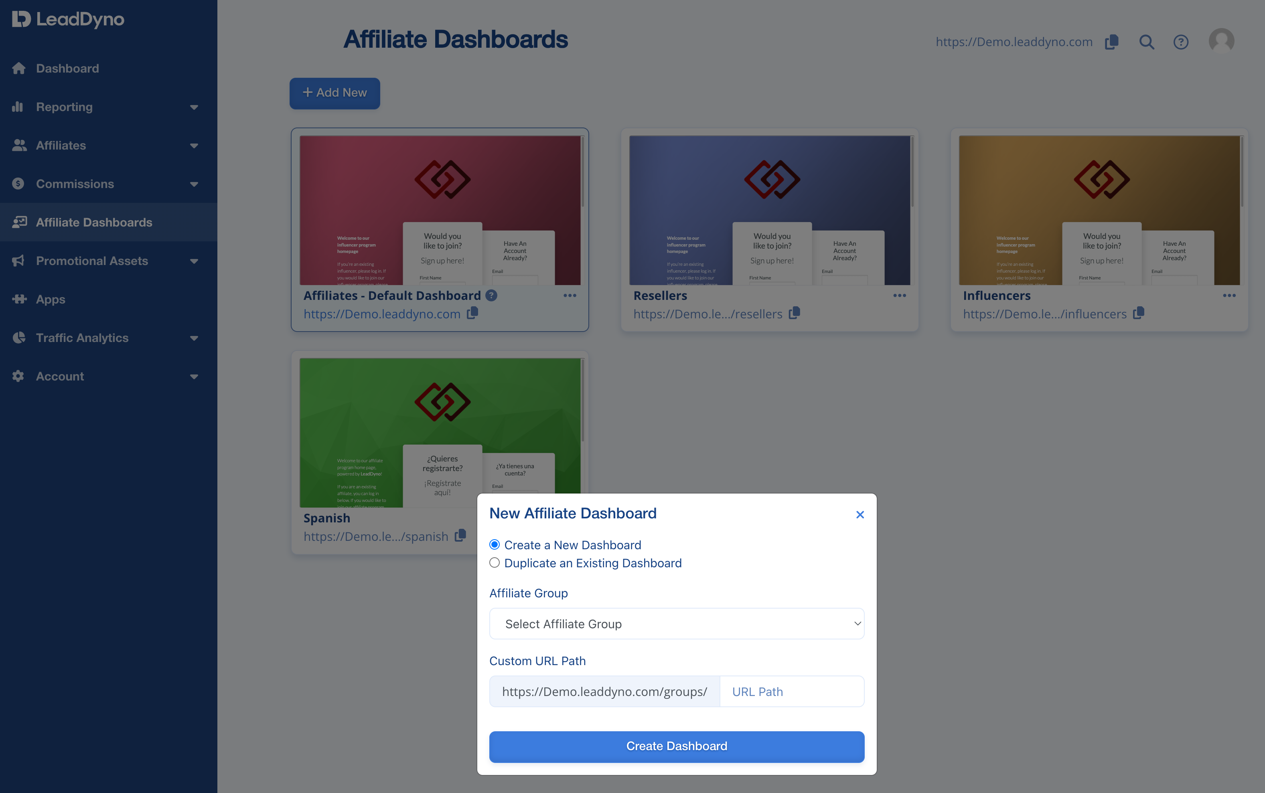Image resolution: width=1265 pixels, height=793 pixels.
Task: Copy the Default Dashboard URL
Action: [x=473, y=313]
